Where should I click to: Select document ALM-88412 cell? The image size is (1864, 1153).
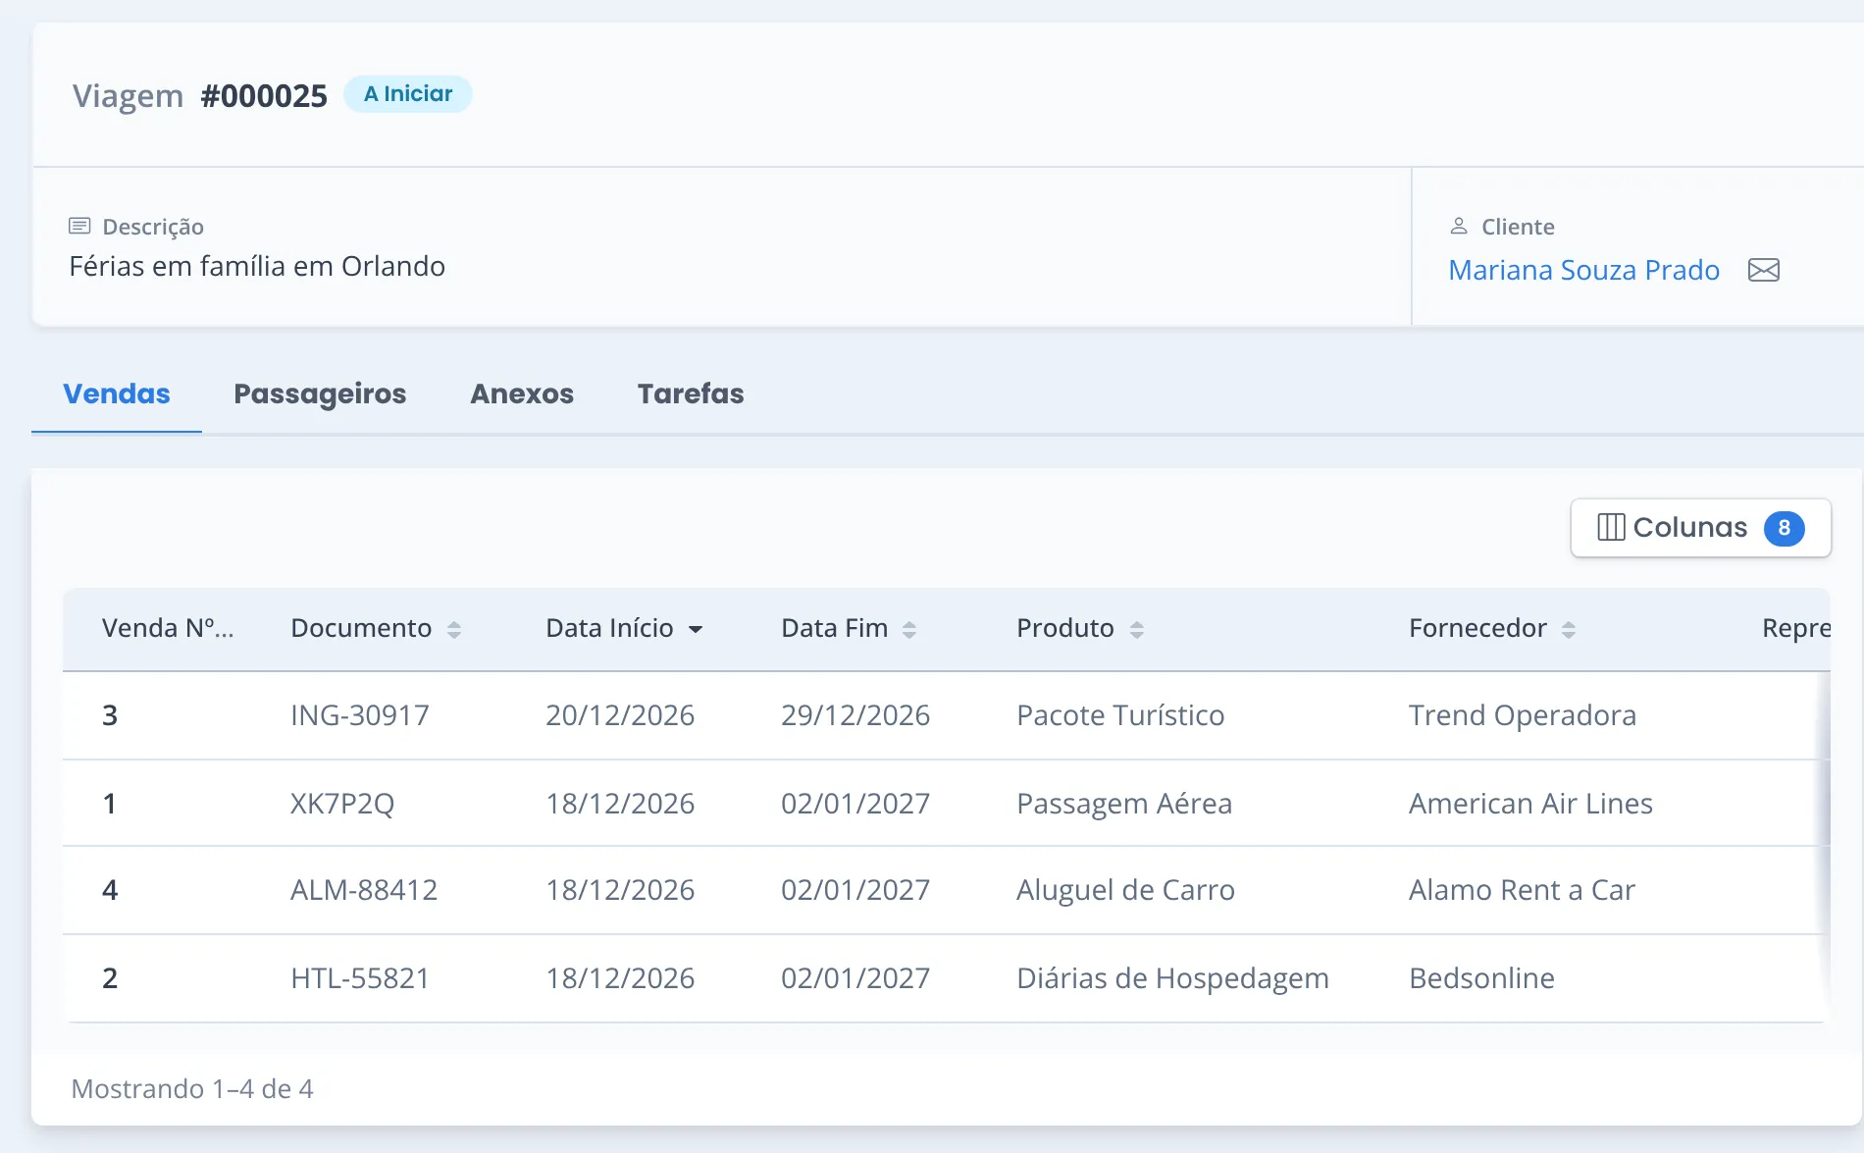click(364, 890)
